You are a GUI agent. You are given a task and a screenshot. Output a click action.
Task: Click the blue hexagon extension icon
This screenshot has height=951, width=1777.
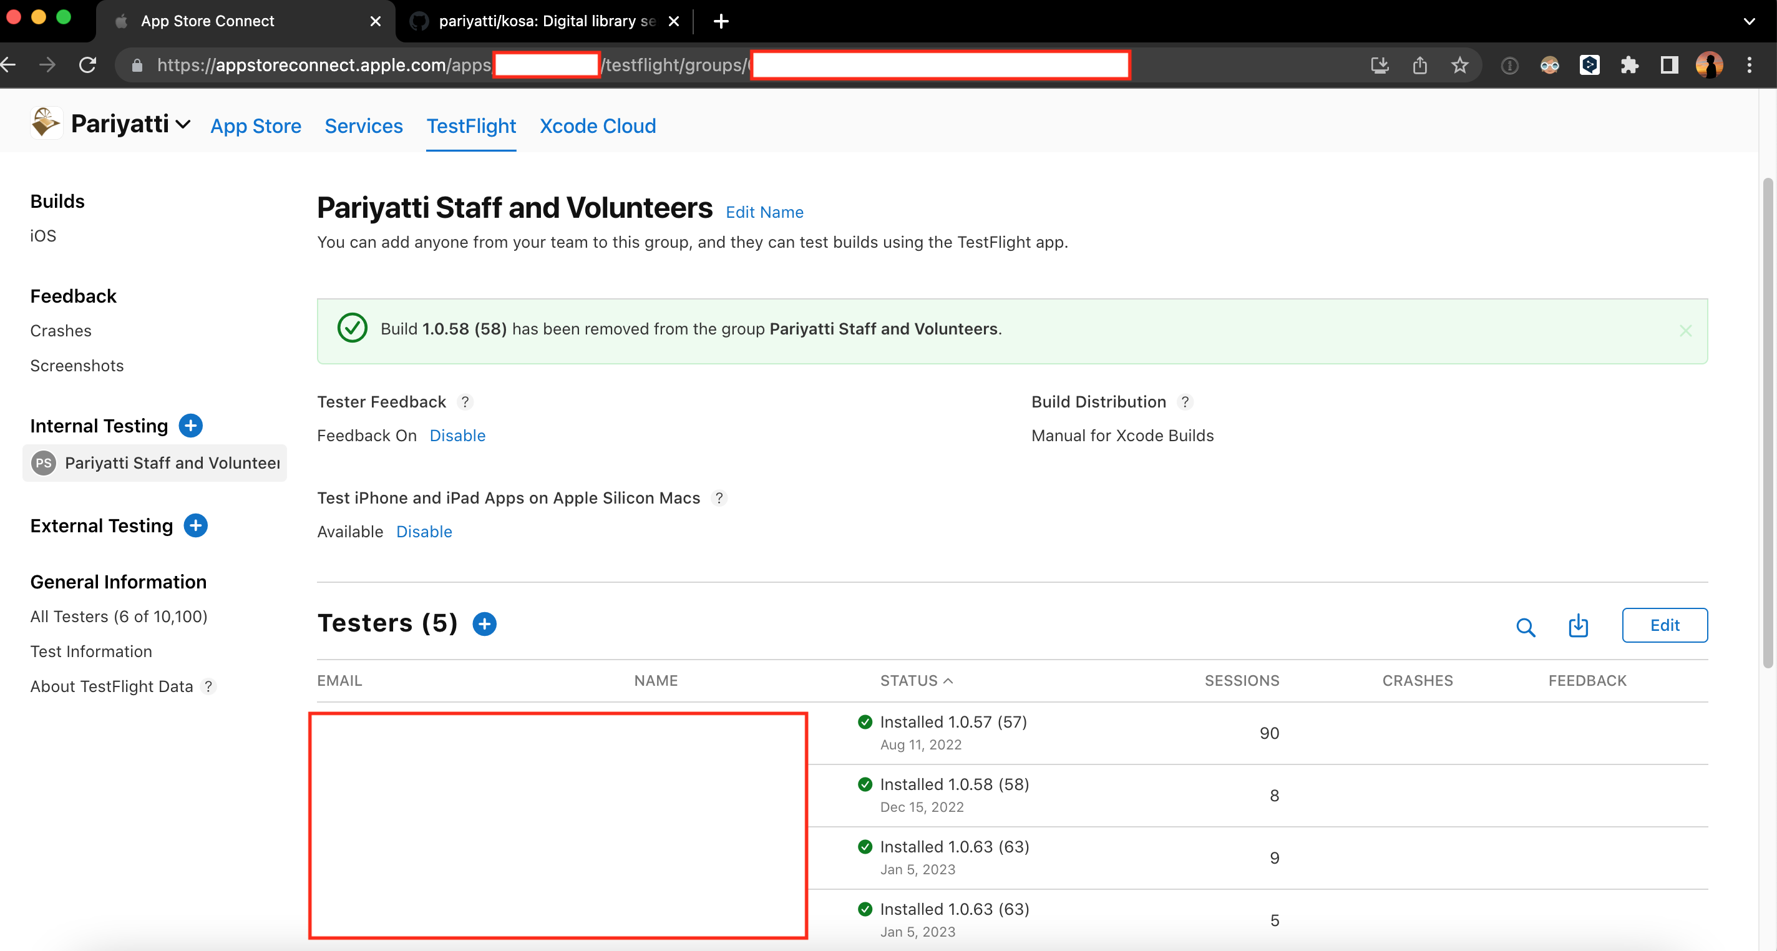click(x=1589, y=66)
